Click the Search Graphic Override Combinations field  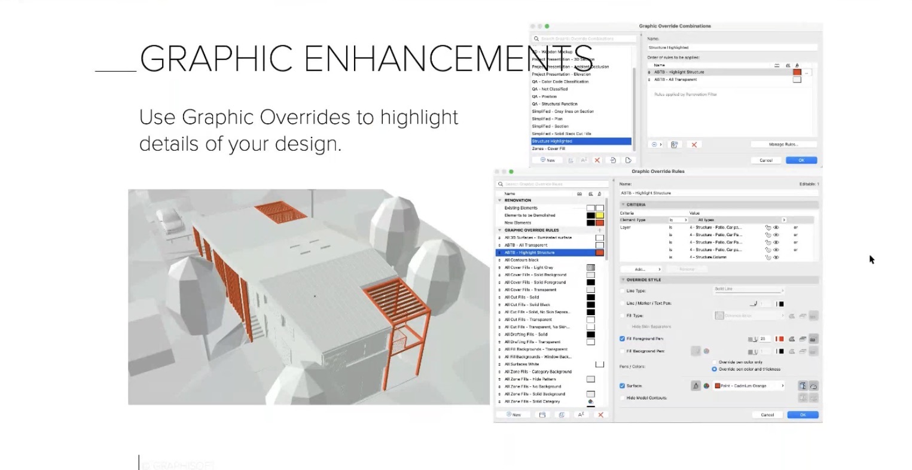(584, 38)
